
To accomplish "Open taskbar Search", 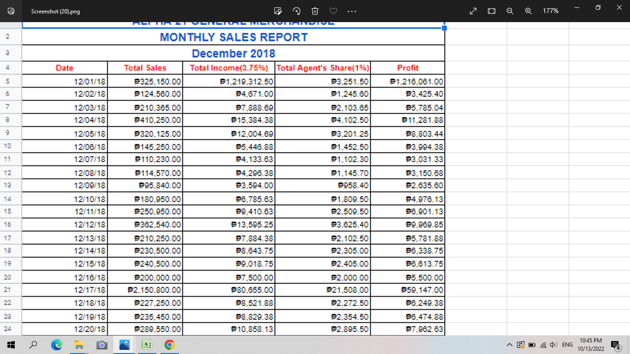I will (33, 345).
